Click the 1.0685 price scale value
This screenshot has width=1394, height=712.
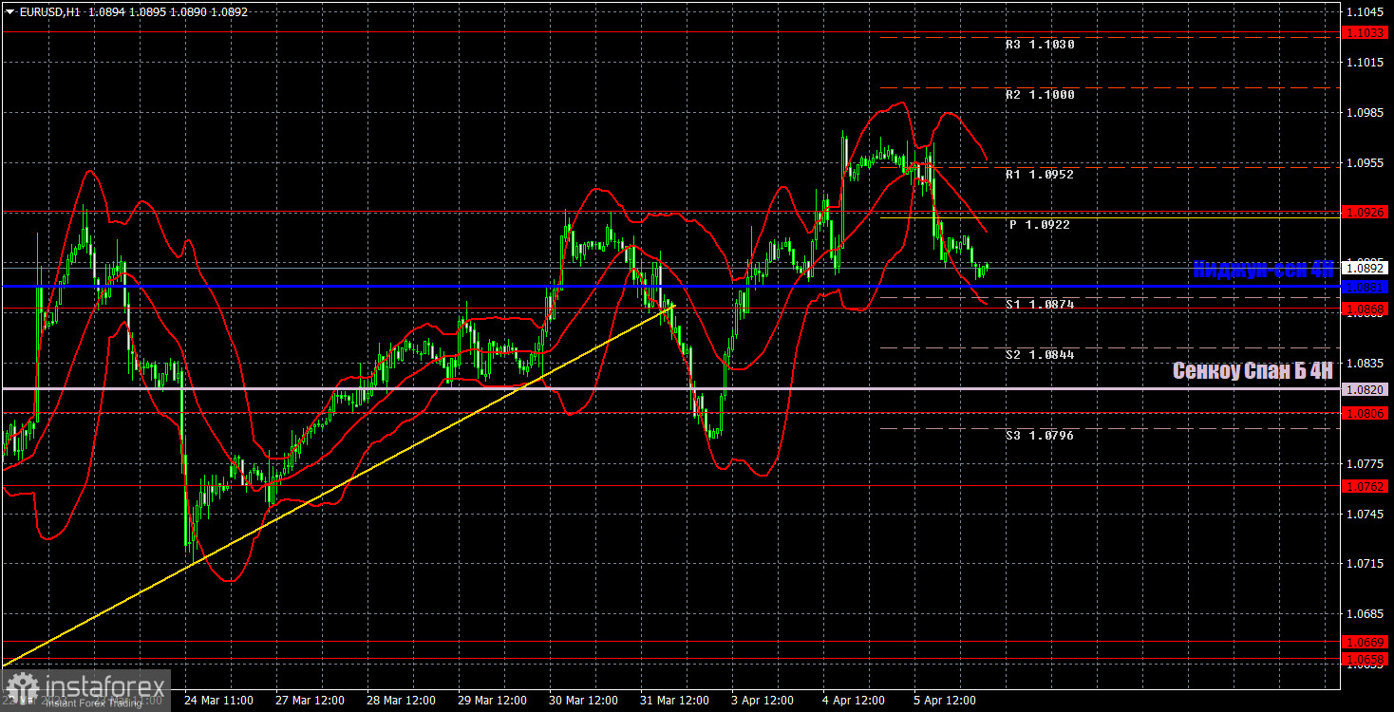pyautogui.click(x=1366, y=614)
